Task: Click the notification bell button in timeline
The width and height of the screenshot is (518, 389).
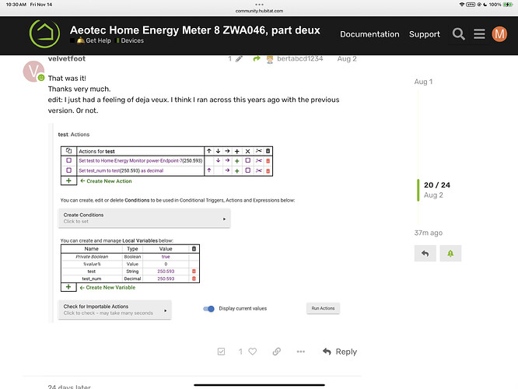Action: pos(450,254)
